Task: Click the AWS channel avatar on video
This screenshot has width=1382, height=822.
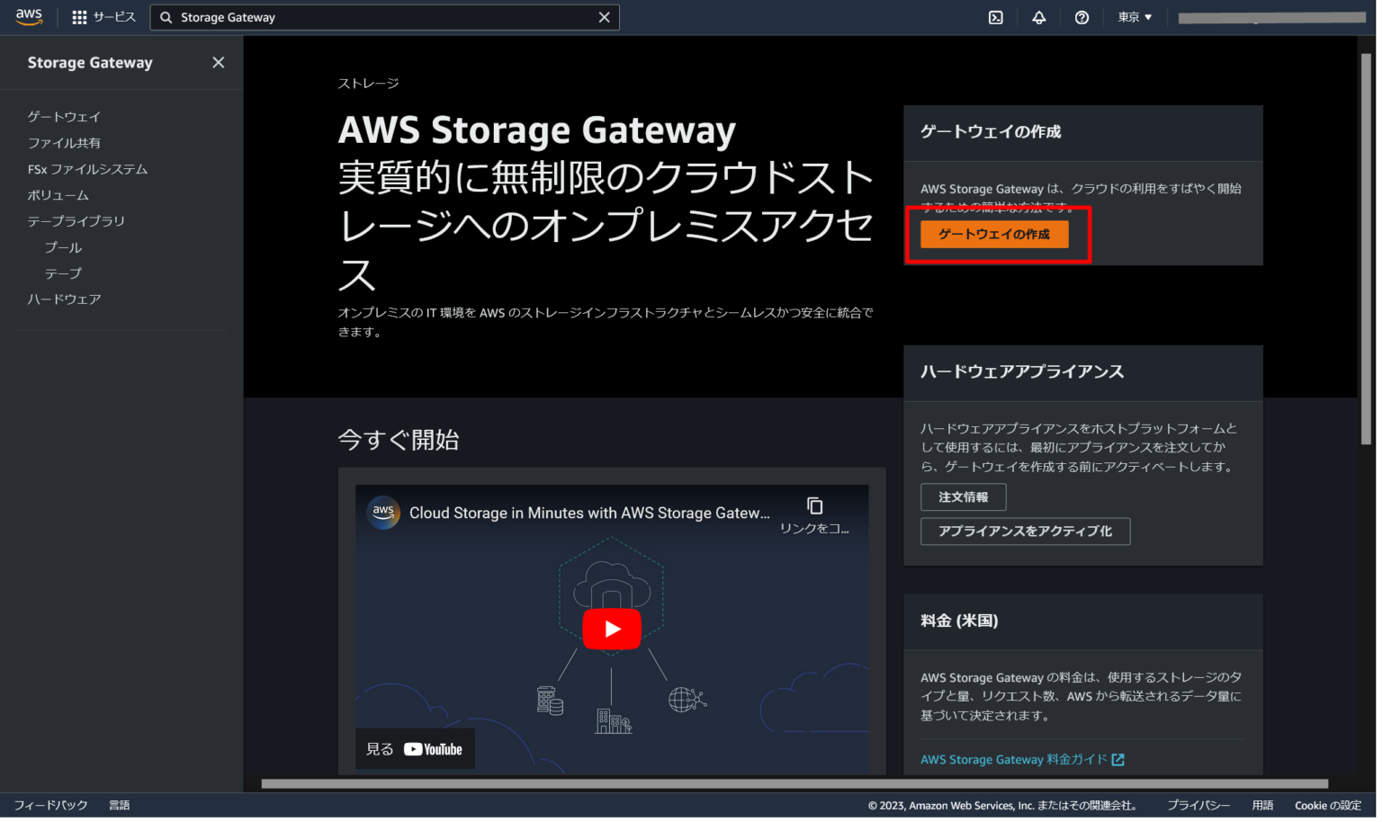Action: pos(385,514)
